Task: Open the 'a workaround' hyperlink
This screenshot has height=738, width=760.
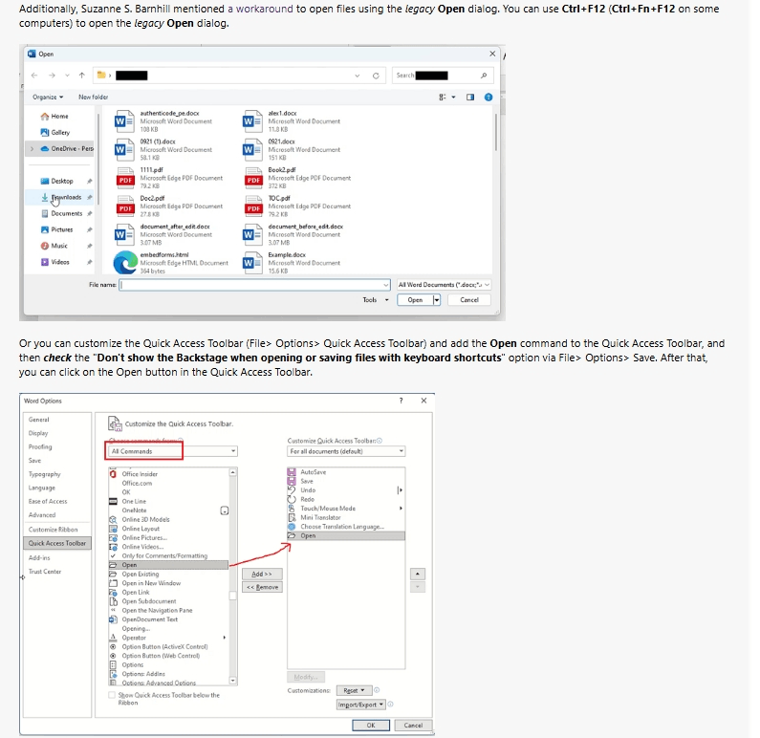Action: tap(260, 9)
